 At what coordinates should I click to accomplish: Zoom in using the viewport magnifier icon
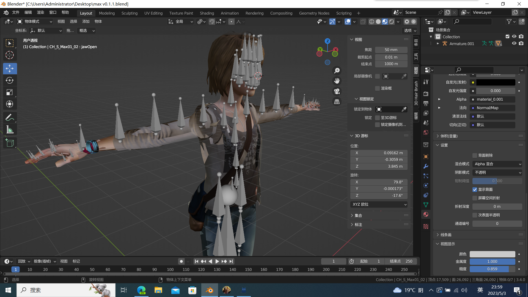337,70
